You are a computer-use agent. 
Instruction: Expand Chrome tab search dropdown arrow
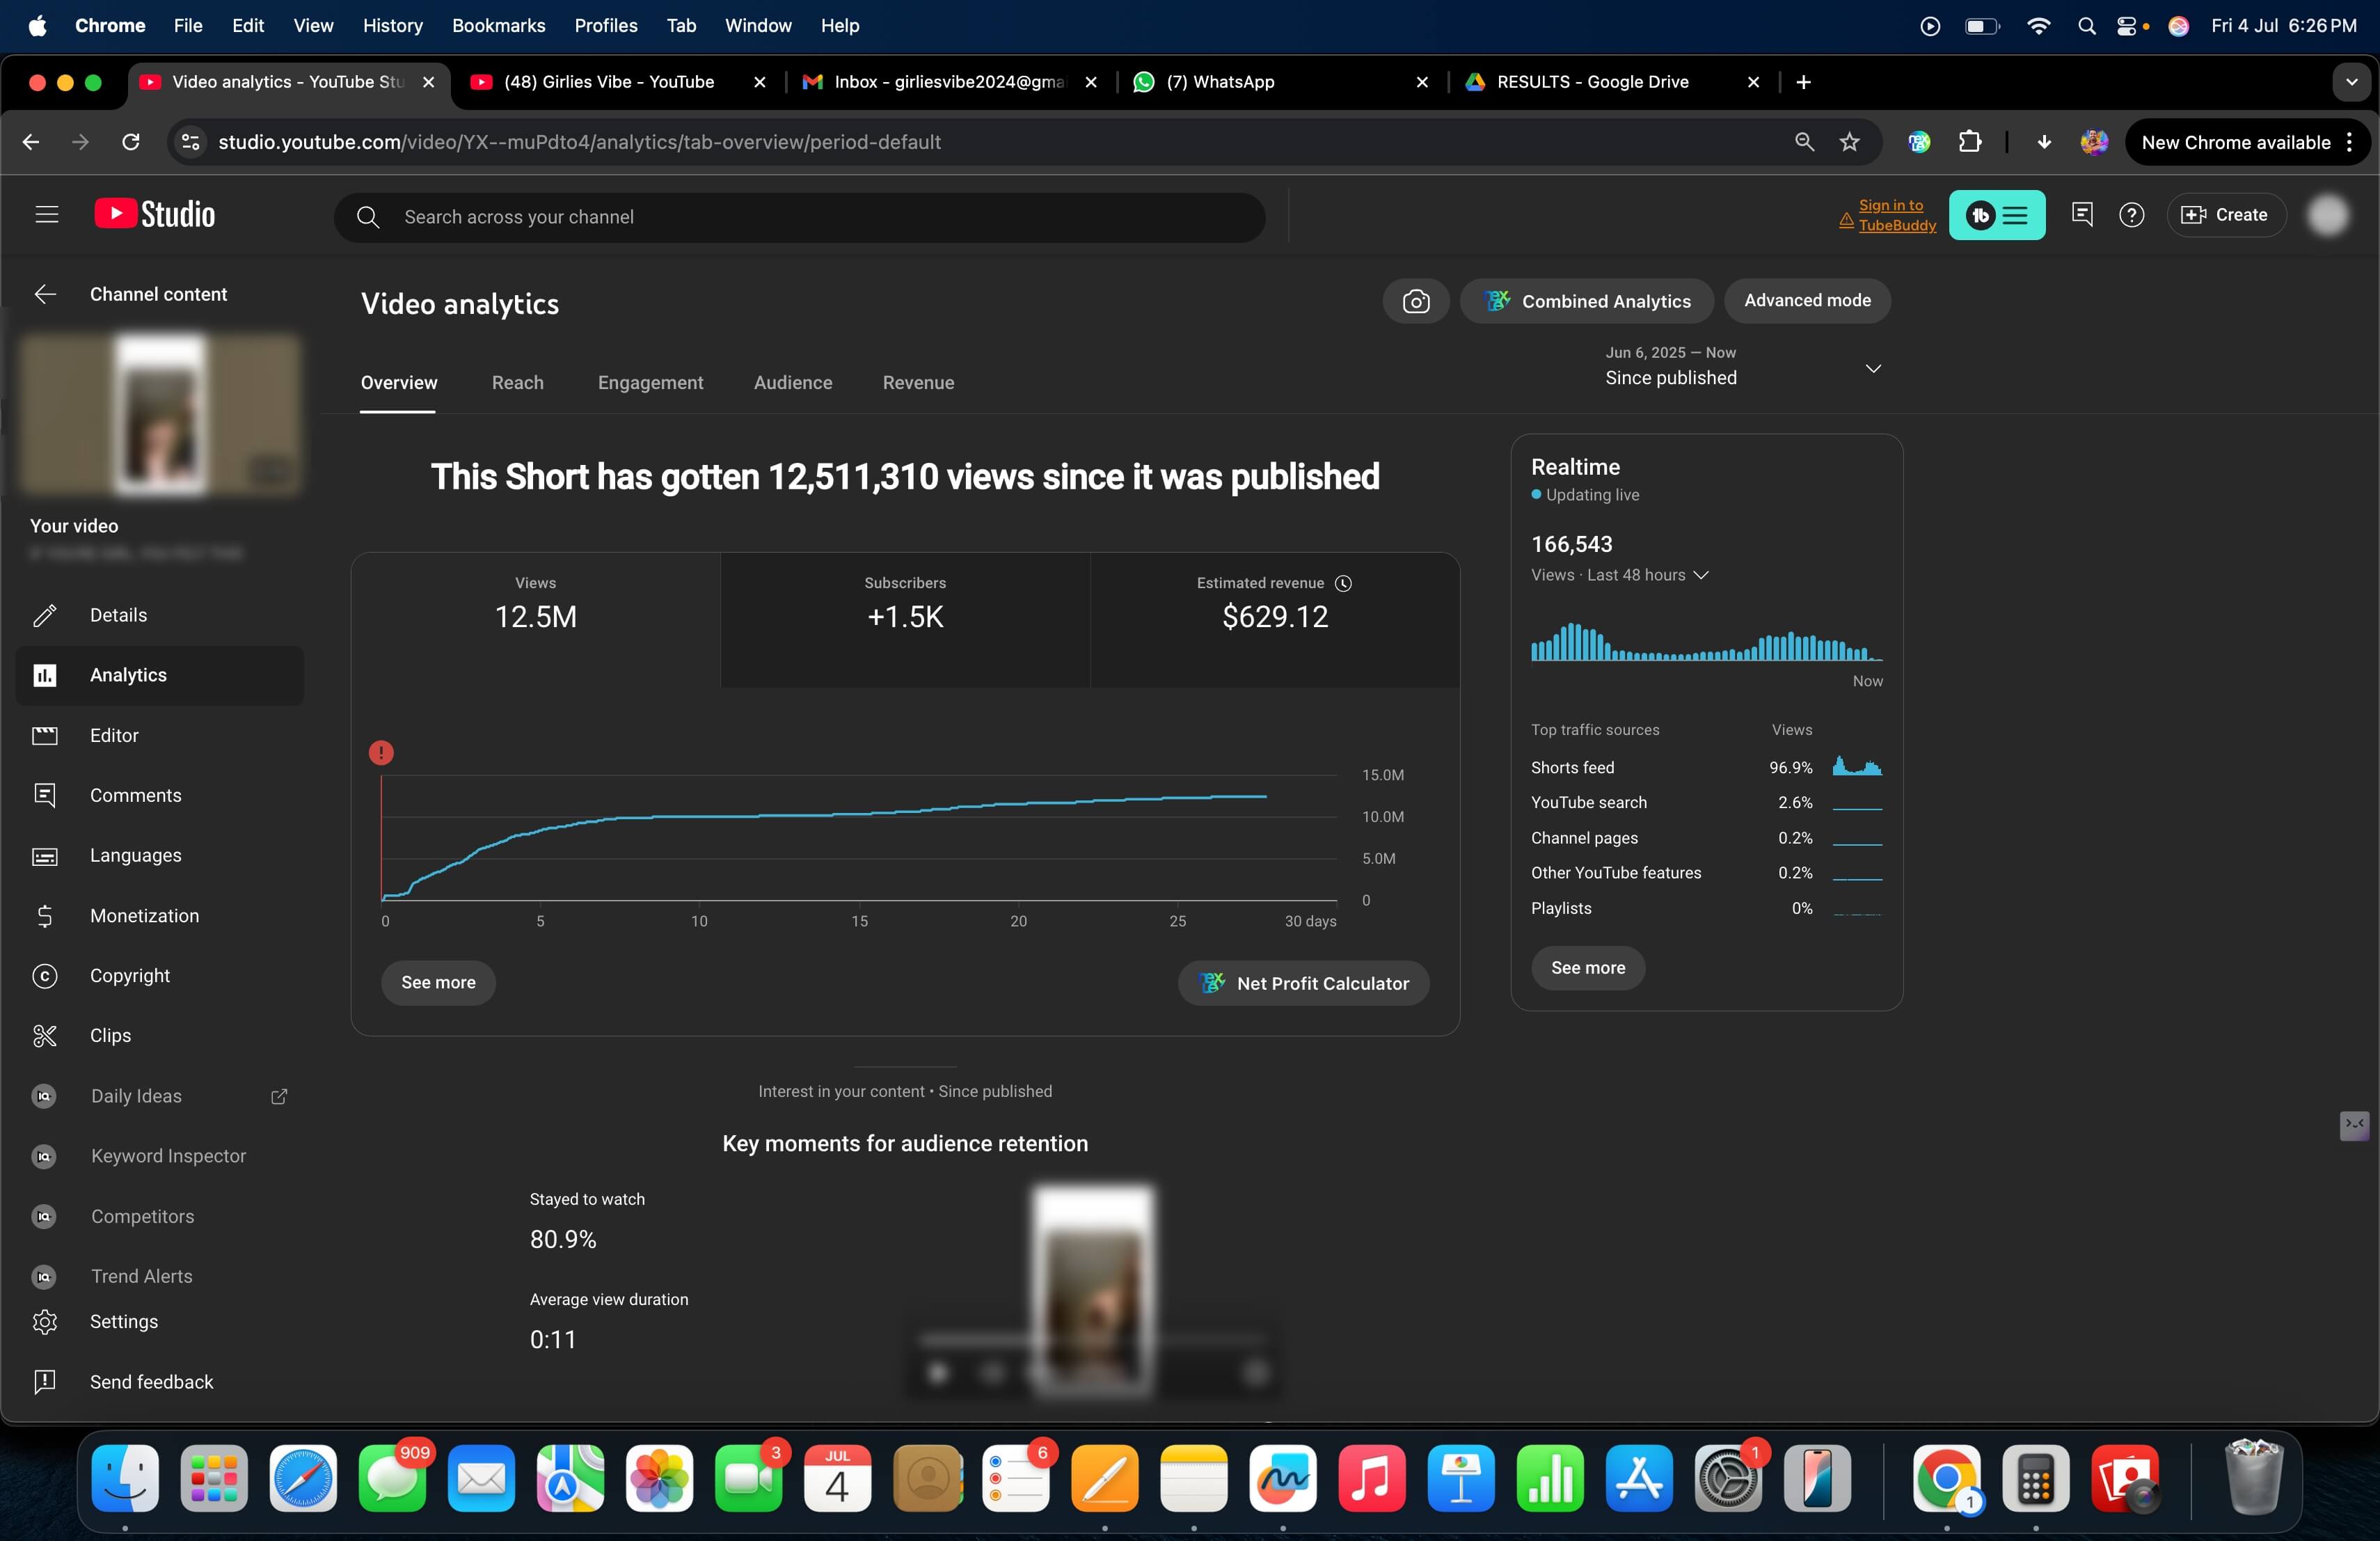tap(2351, 82)
